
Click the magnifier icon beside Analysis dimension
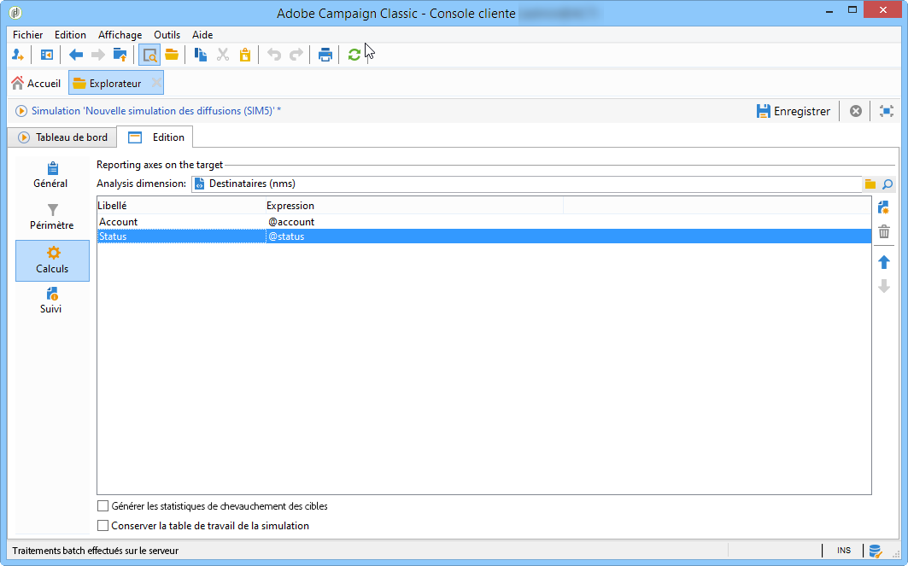click(x=887, y=184)
